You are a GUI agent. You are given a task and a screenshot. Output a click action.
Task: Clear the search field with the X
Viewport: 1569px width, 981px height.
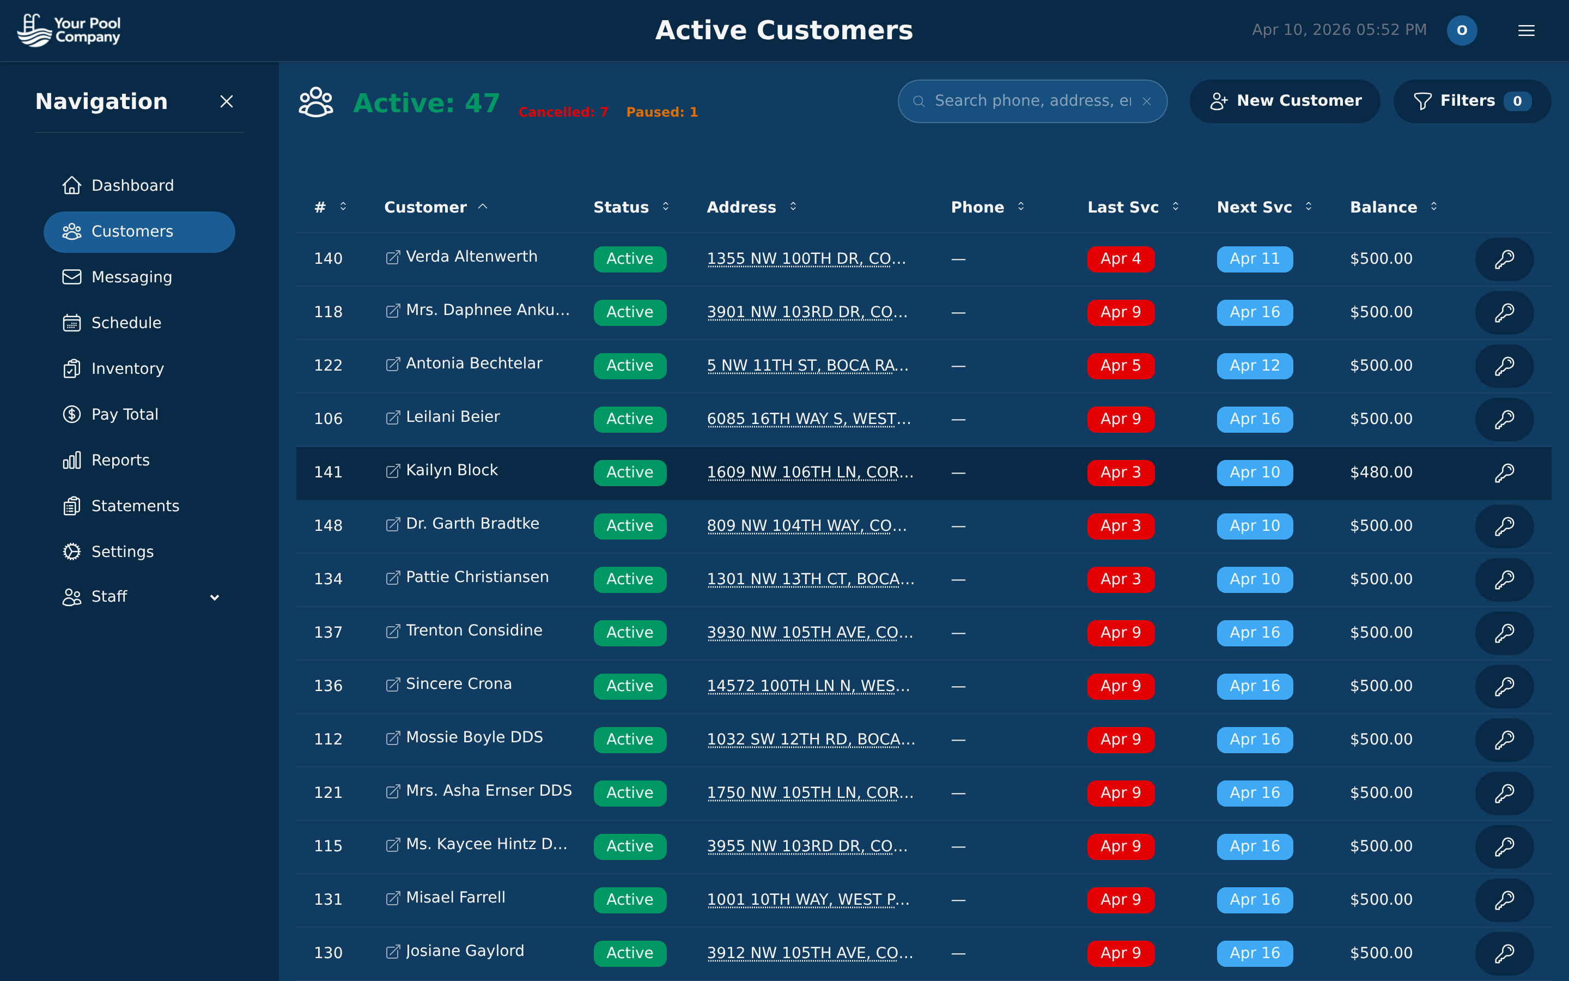point(1147,101)
